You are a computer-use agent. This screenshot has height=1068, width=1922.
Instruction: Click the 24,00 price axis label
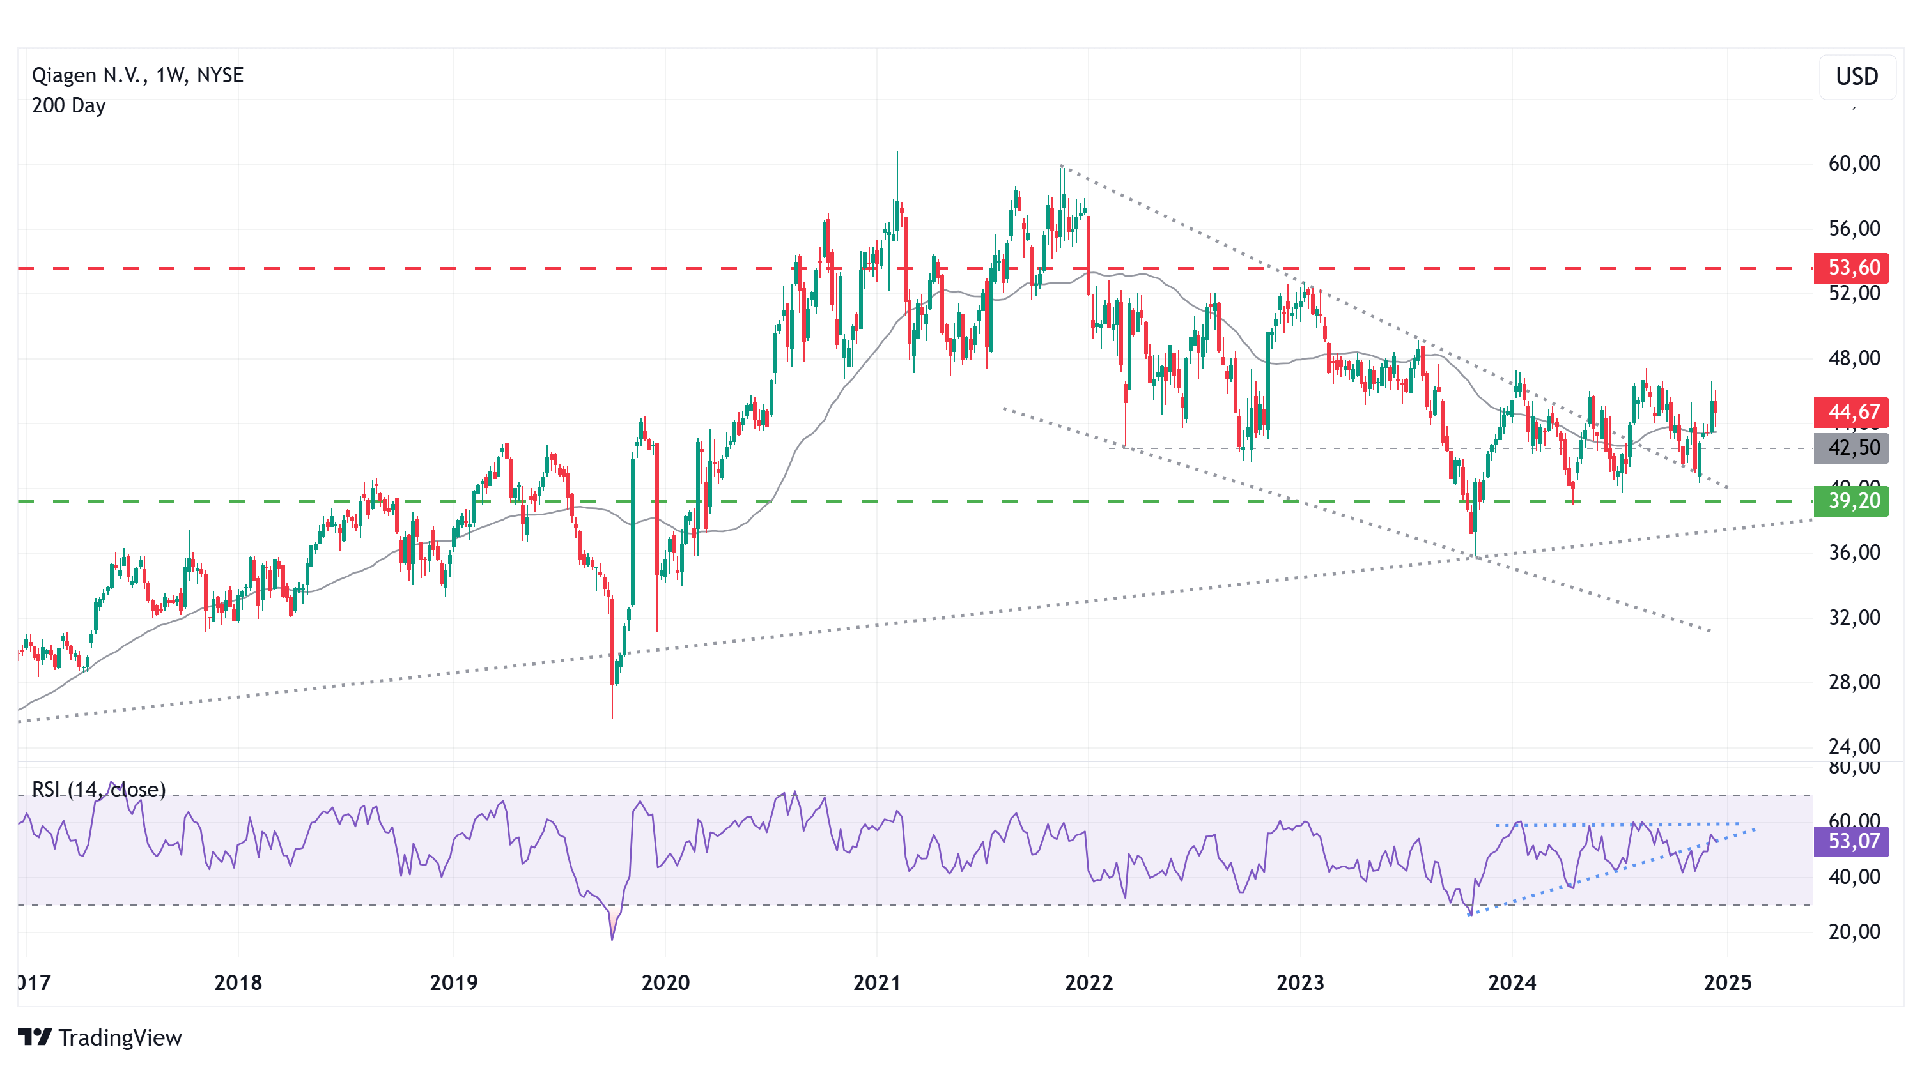1854,747
